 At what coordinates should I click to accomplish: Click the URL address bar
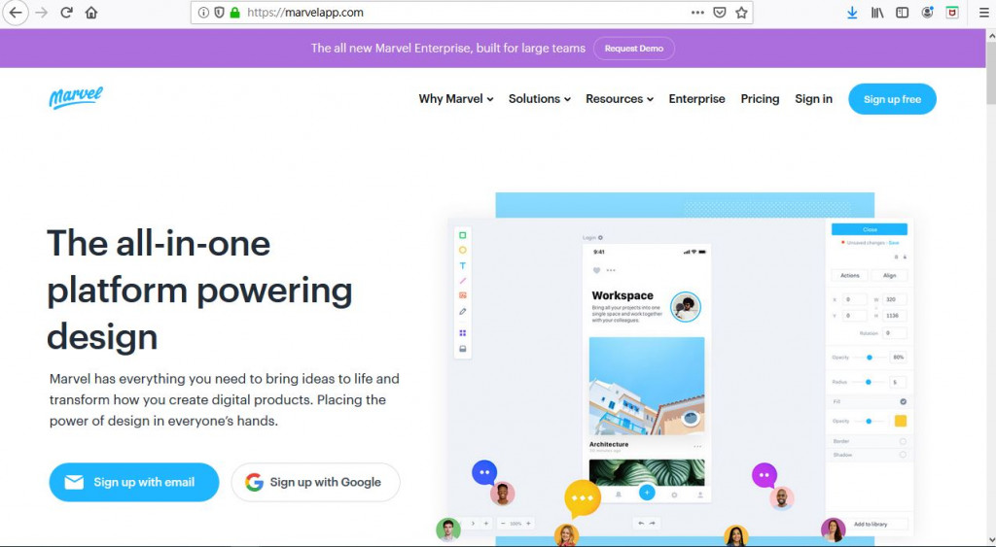pos(472,13)
